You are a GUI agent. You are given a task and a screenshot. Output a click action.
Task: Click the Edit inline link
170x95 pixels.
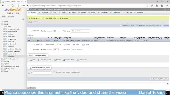[x=131, y=26]
